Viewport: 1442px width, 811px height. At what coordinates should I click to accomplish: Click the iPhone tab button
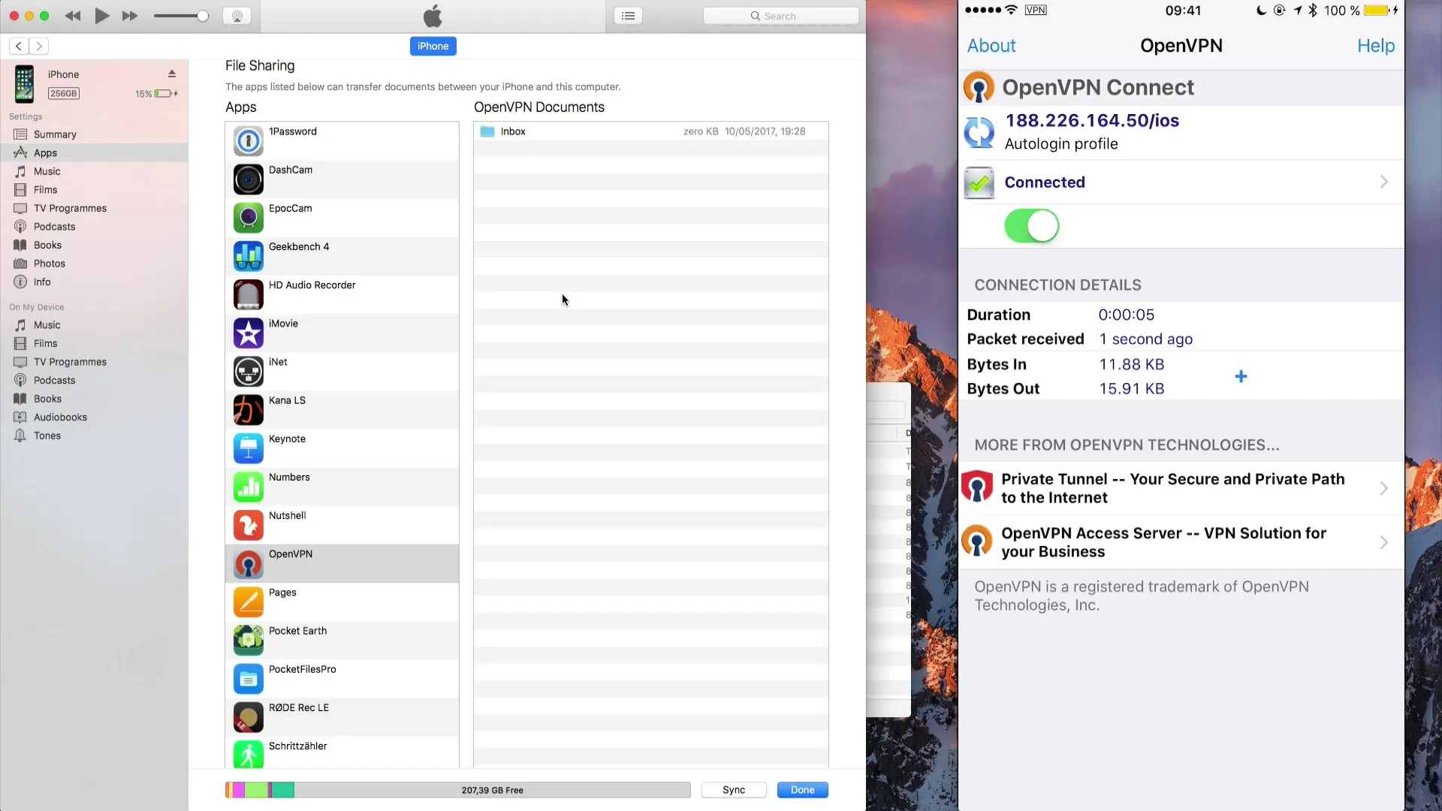(x=433, y=46)
